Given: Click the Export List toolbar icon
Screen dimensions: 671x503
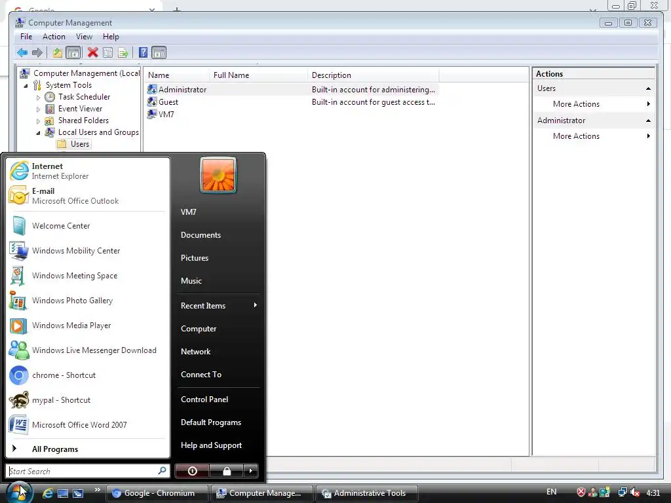Looking at the screenshot, I should pyautogui.click(x=123, y=52).
